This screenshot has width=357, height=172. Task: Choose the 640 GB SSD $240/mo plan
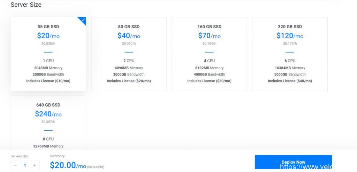point(48,122)
